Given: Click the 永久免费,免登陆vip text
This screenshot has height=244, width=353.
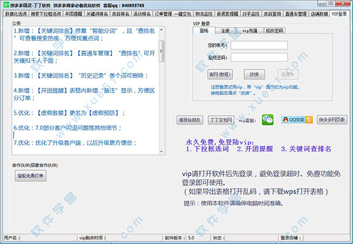Looking at the screenshot, I should [x=220, y=142].
